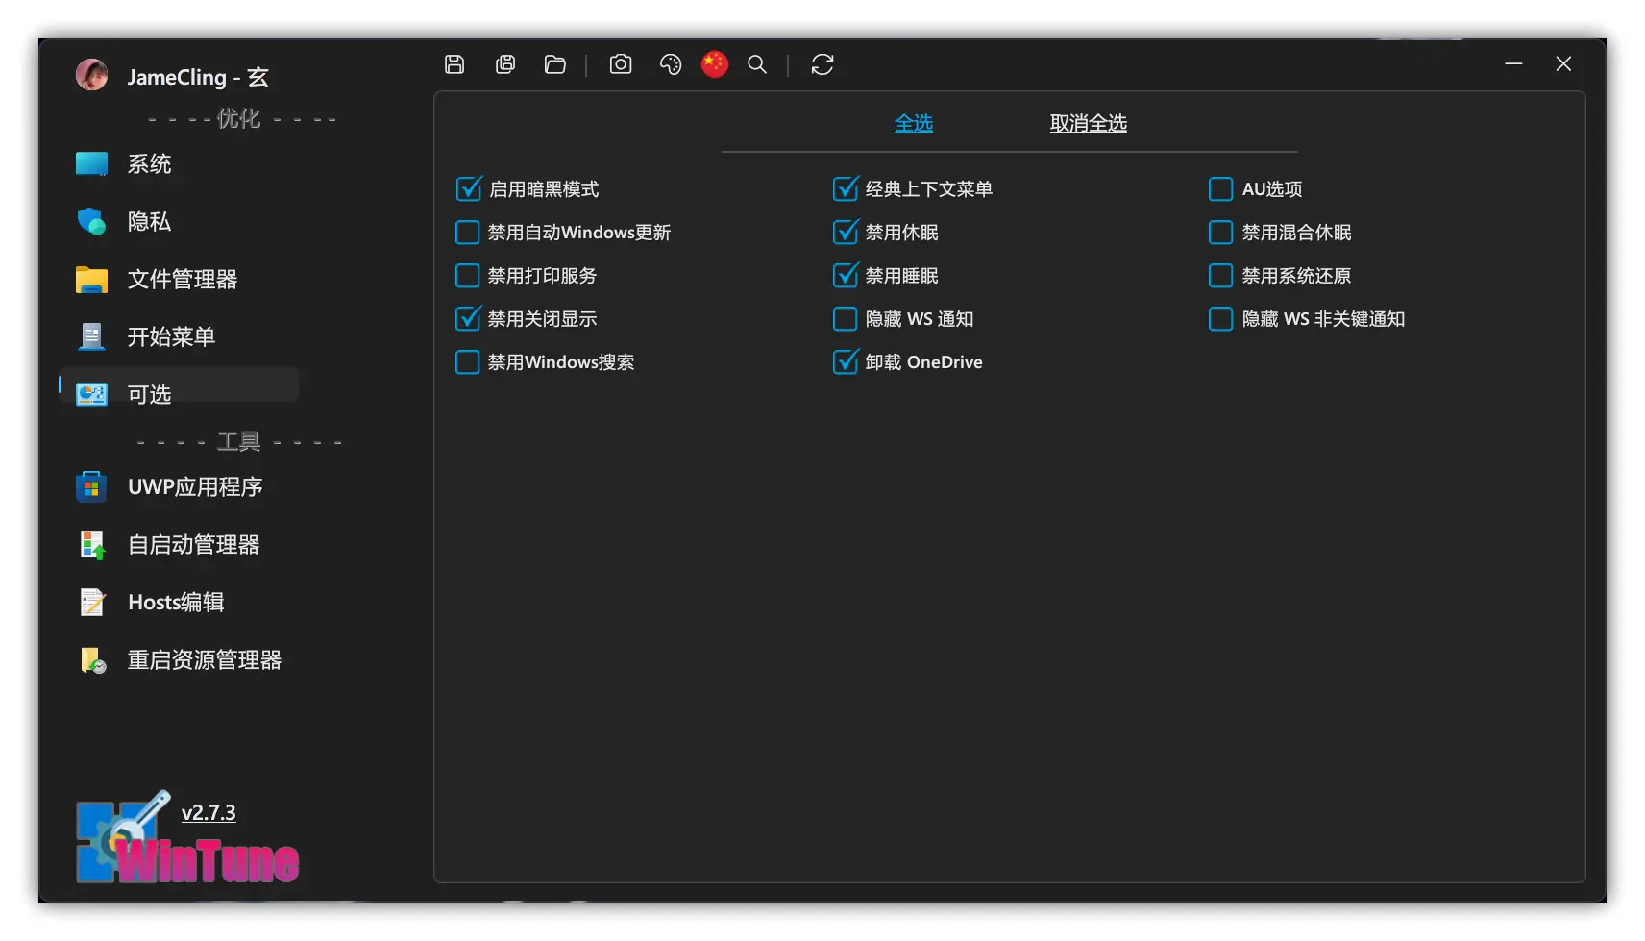Click the icon beside 可选
Screen dimensions: 1645x941
click(x=92, y=394)
